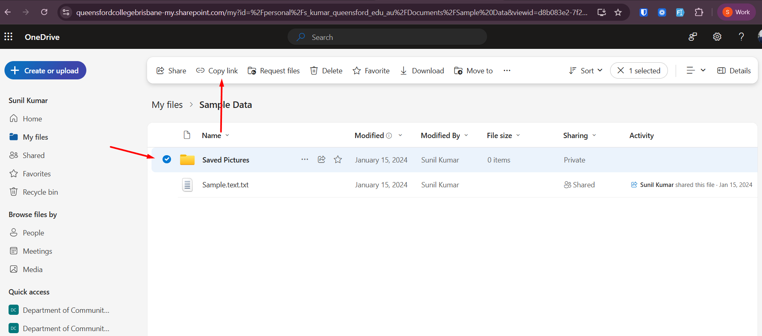This screenshot has height=336, width=762.
Task: Expand the Sort dropdown
Action: 586,70
